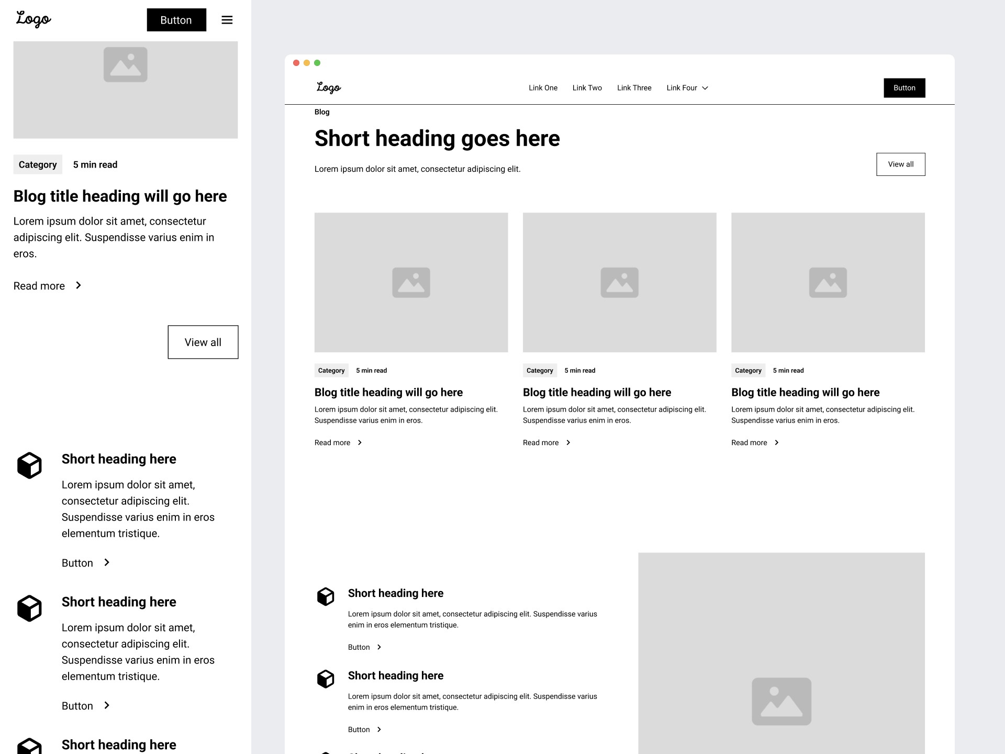Open the first desktop blog card image

coord(411,282)
